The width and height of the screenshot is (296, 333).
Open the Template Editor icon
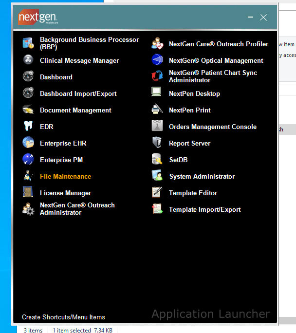pos(157,193)
